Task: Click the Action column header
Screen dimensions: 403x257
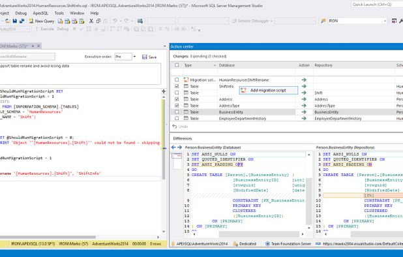Action: [x=304, y=65]
